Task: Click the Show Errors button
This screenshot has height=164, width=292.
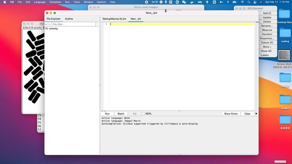Action: pos(231,113)
